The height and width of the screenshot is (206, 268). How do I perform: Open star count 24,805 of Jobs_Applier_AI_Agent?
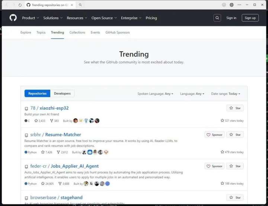pos(47,184)
